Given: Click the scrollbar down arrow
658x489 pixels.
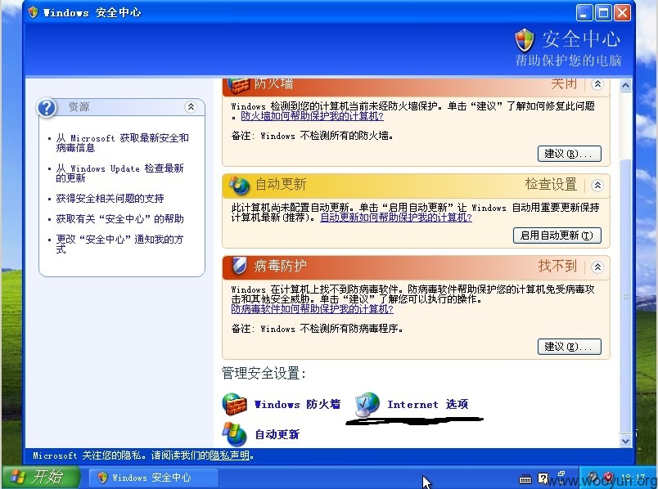Looking at the screenshot, I should pos(625,442).
